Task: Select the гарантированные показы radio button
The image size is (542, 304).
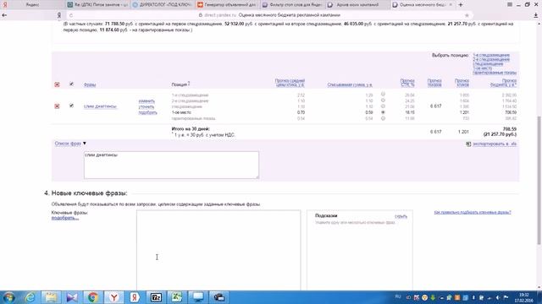Action: tap(383, 118)
